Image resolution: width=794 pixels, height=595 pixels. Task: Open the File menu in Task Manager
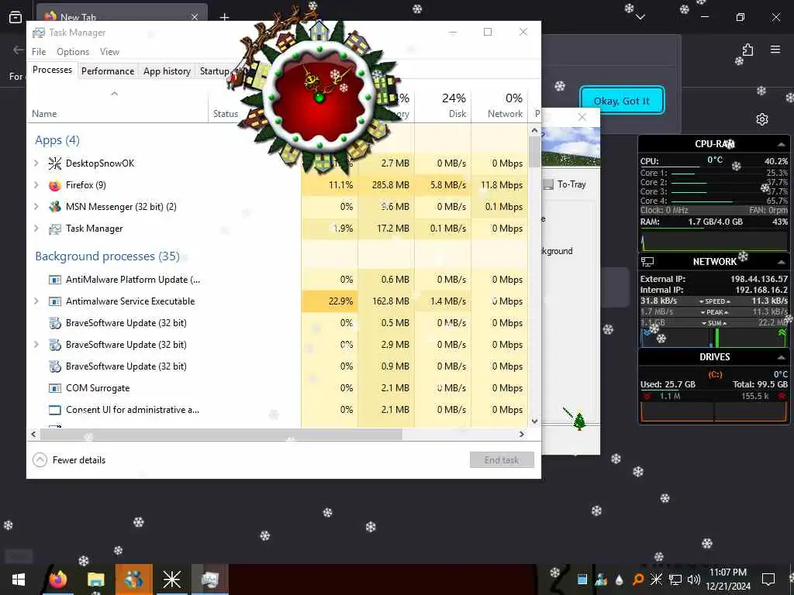pos(39,52)
